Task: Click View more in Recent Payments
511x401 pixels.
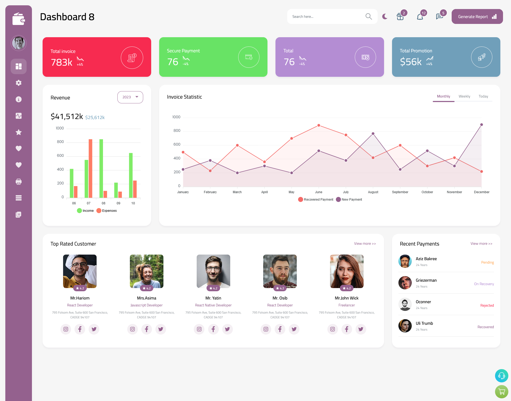Action: 481,244
